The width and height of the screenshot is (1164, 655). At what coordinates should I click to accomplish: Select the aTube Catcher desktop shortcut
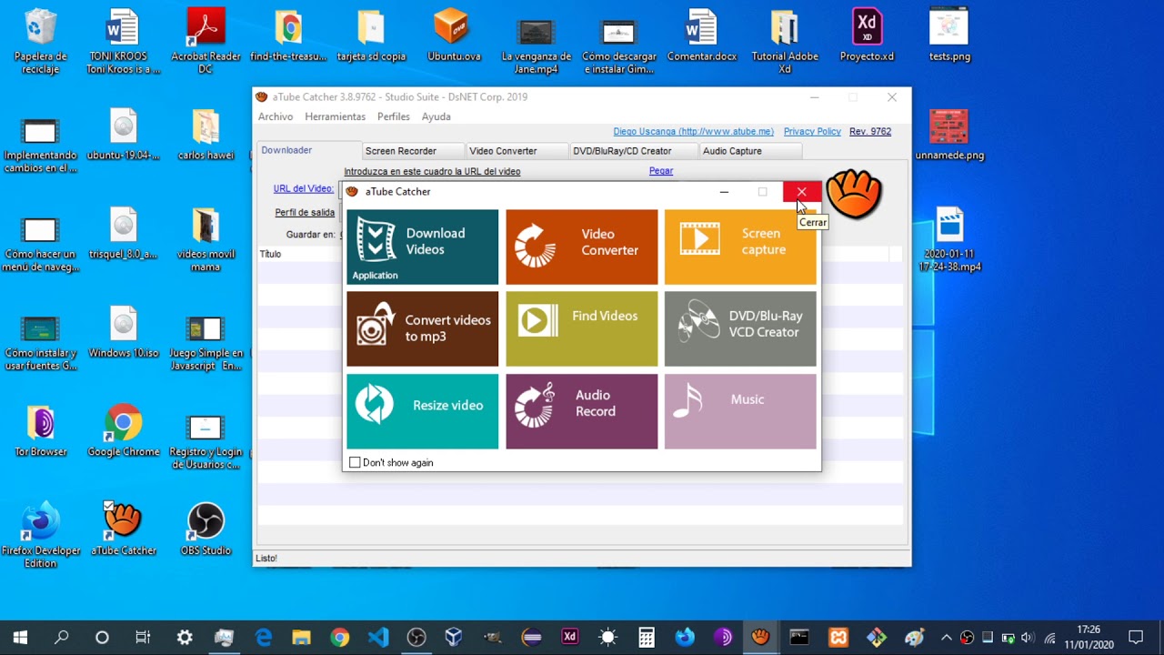[x=123, y=529]
